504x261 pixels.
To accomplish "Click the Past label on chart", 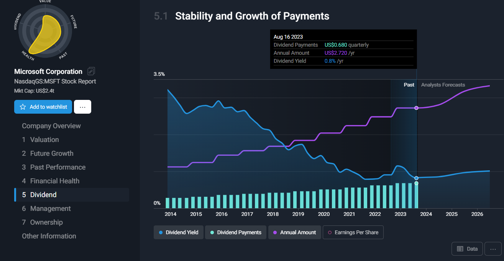I will click(x=409, y=85).
